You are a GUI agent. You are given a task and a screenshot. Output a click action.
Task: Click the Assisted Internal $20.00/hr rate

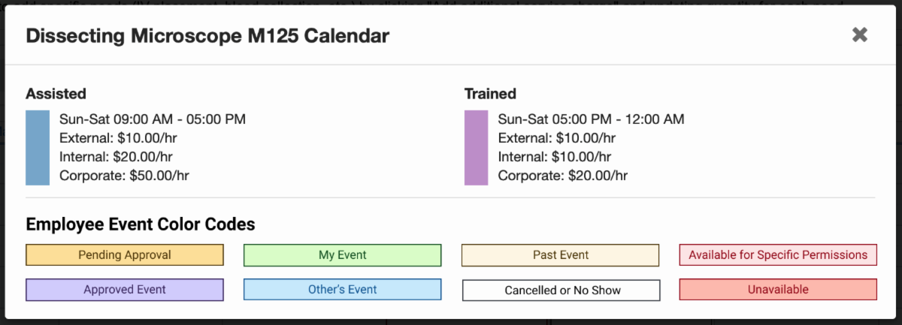(116, 157)
